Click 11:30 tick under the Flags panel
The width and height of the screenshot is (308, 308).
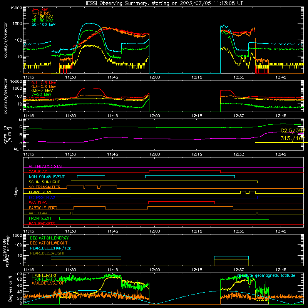point(70,231)
